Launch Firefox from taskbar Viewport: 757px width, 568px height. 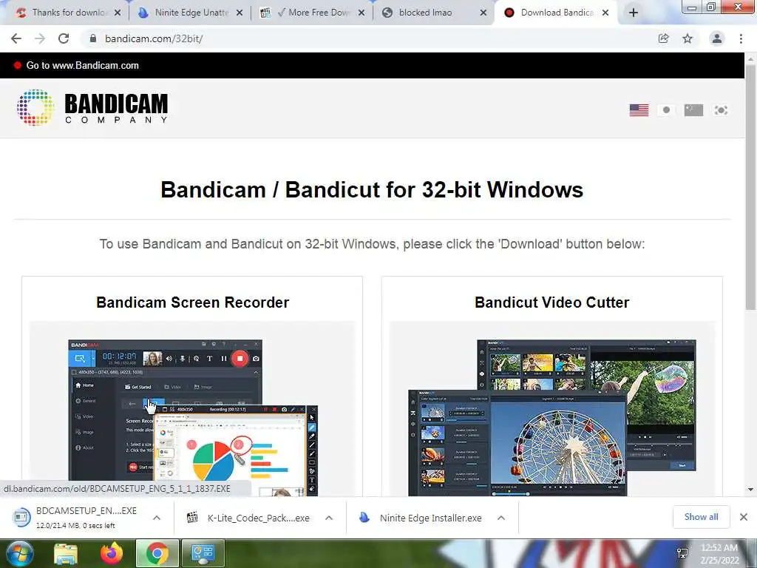(112, 553)
